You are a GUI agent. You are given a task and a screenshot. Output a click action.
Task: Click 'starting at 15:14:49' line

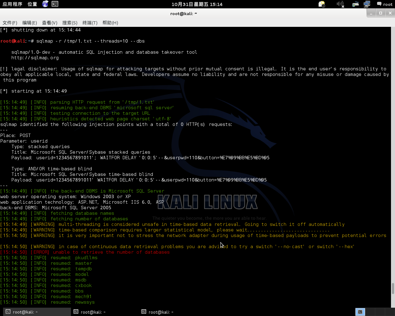coord(33,91)
